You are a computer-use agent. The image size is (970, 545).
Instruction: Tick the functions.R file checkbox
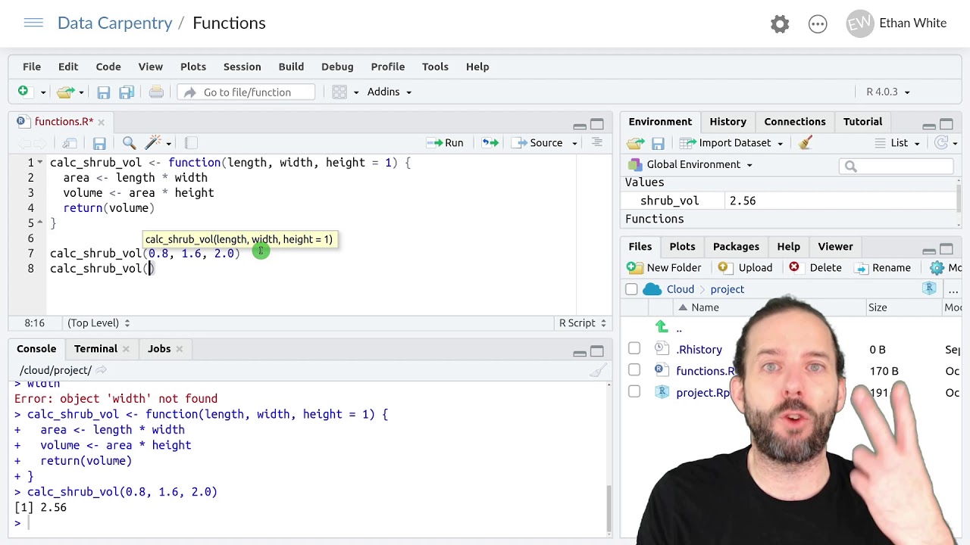[634, 370]
